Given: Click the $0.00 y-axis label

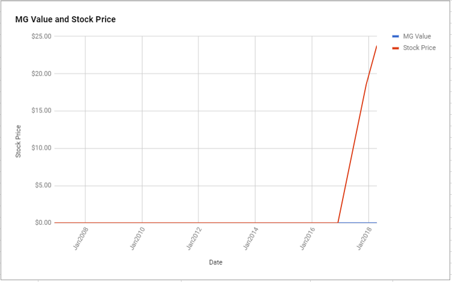Looking at the screenshot, I should (x=43, y=222).
